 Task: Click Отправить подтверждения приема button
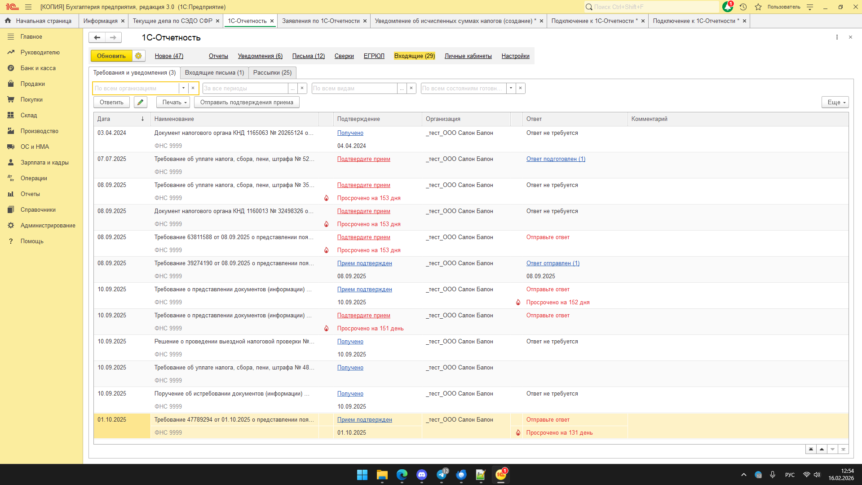coord(247,102)
